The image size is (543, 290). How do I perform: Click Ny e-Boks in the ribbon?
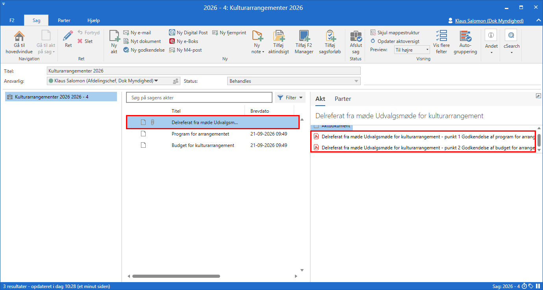pos(184,41)
